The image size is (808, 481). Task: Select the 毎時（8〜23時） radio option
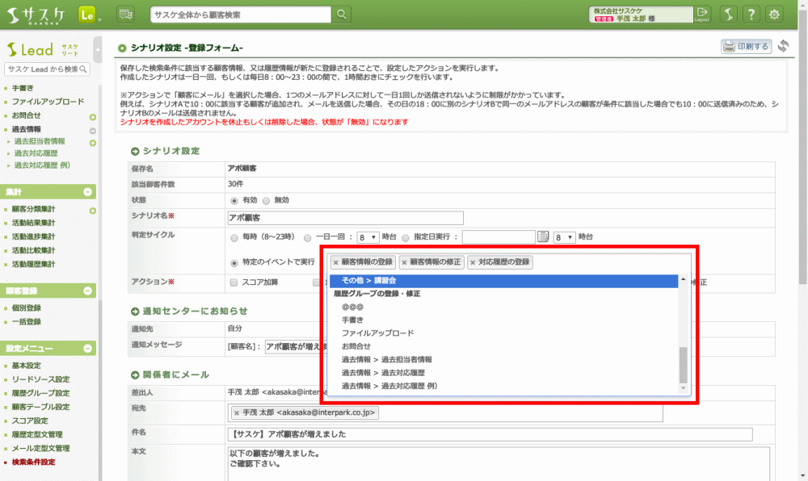point(234,237)
